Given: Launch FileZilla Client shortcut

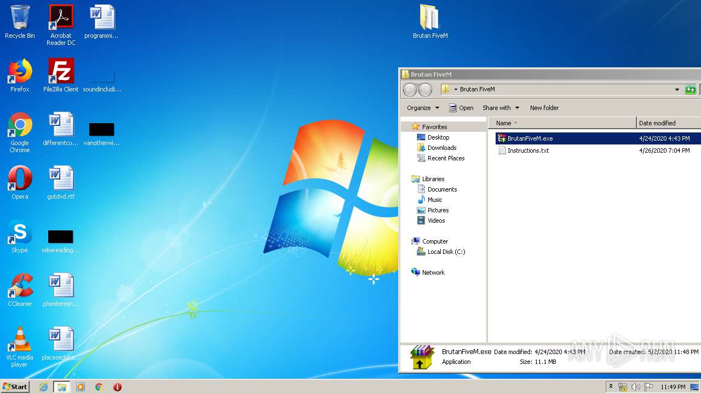Looking at the screenshot, I should click(x=61, y=76).
